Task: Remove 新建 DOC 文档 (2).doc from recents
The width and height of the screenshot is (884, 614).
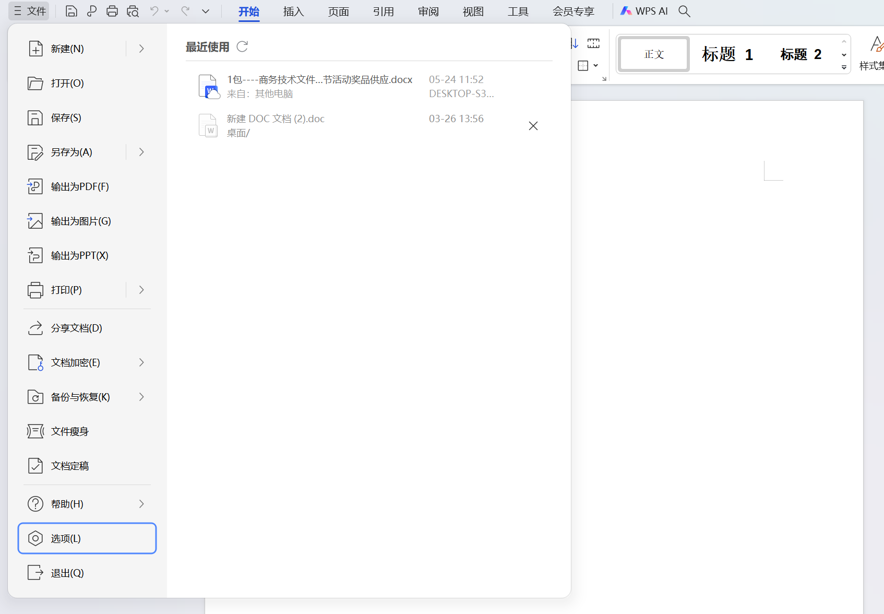Action: 533,126
